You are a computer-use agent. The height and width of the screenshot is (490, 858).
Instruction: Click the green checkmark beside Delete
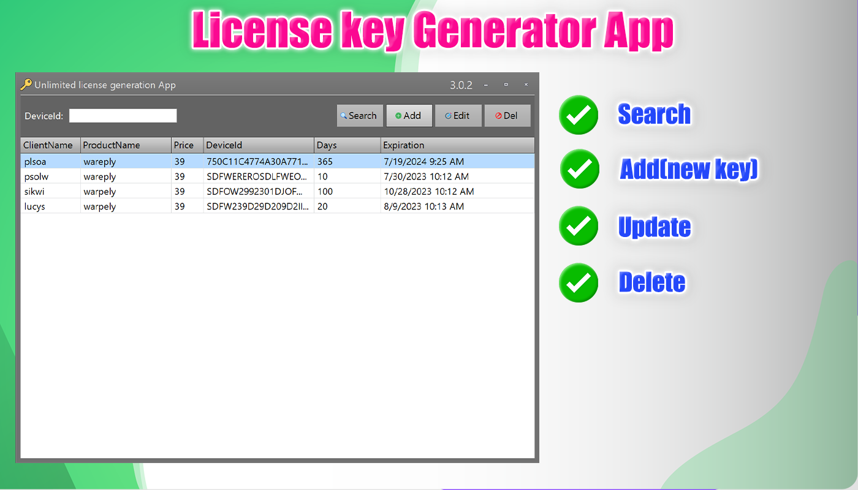tap(578, 282)
